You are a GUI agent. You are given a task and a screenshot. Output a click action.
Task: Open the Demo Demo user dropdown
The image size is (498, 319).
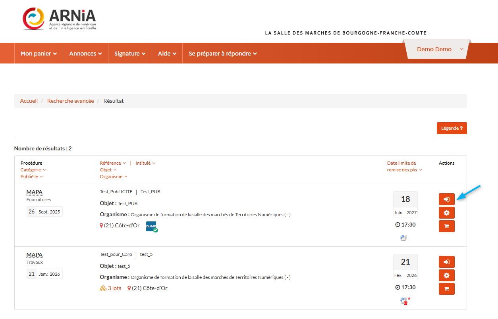[437, 49]
